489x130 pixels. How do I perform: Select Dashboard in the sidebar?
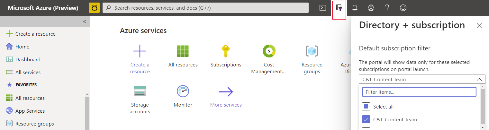(28, 59)
